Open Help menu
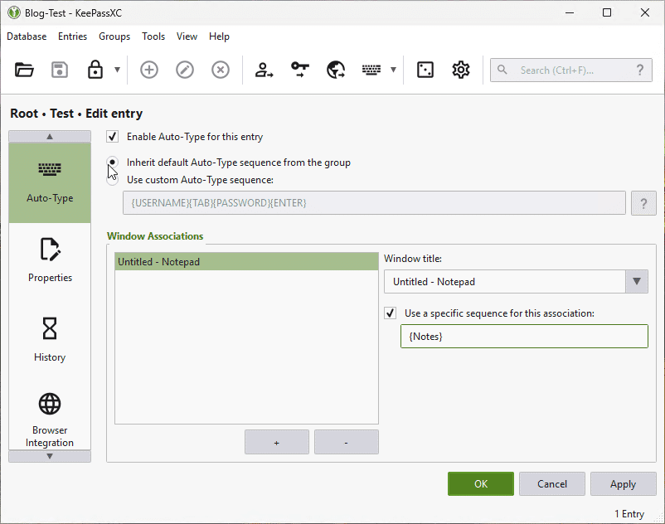This screenshot has width=665, height=524. click(x=219, y=36)
